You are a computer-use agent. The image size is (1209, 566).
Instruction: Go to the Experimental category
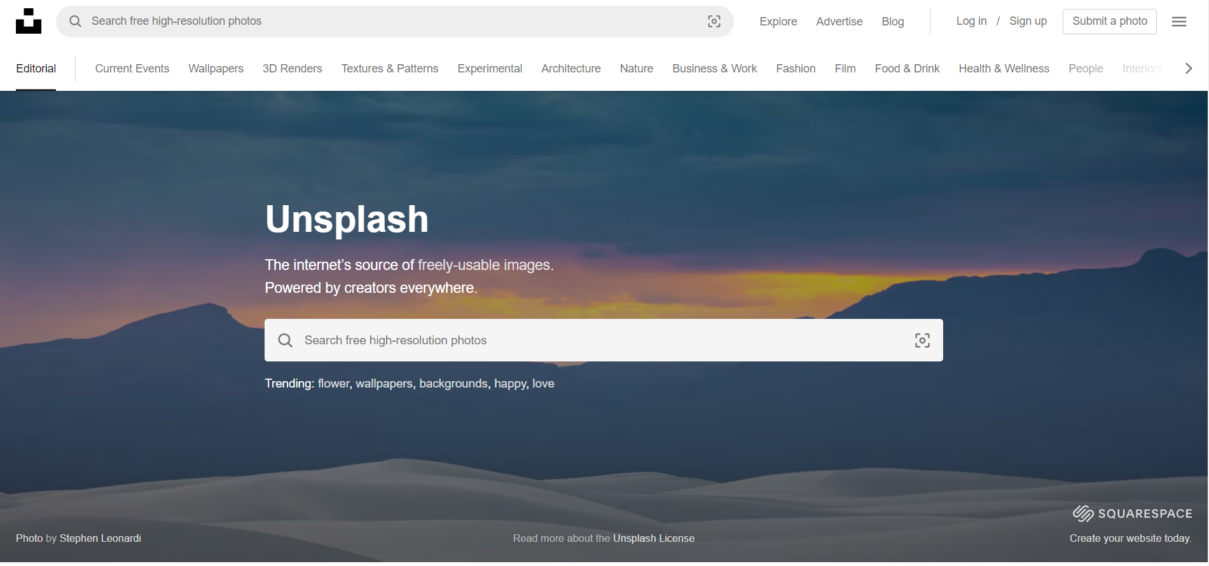490,69
